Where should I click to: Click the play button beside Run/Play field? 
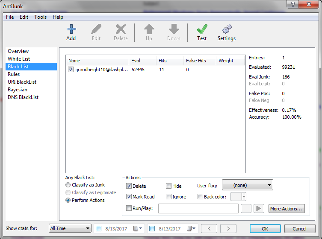point(259,209)
